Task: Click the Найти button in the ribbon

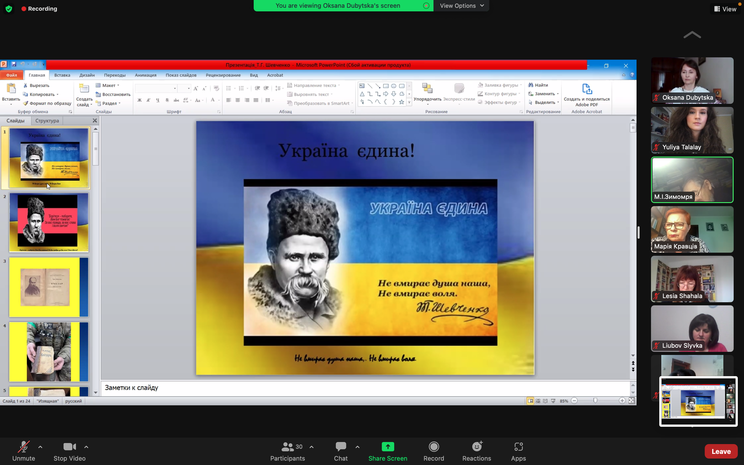Action: click(x=538, y=85)
